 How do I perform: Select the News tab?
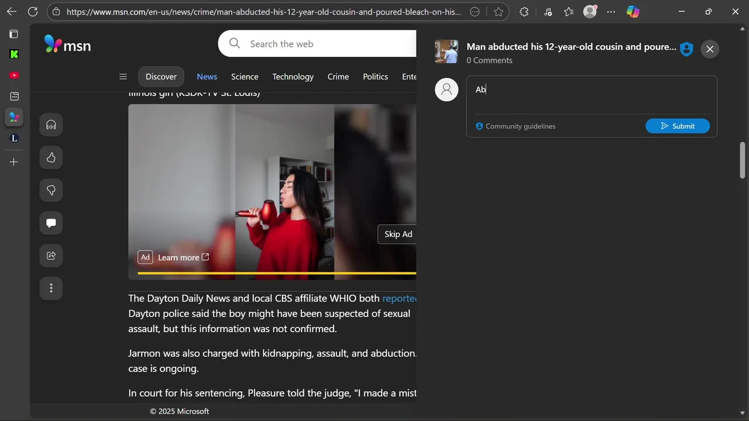coord(207,77)
